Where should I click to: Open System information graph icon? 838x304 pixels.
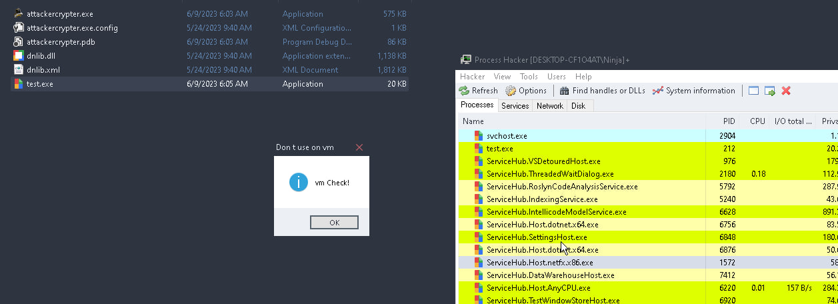pos(658,91)
